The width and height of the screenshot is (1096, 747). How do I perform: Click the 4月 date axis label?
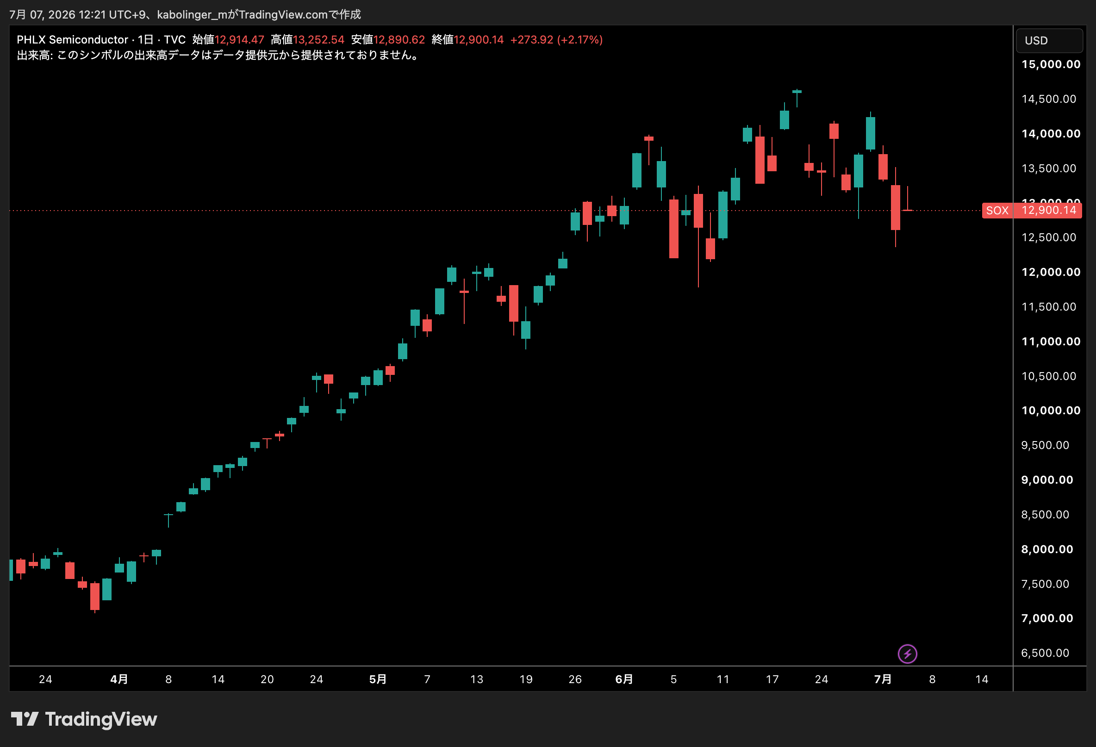tap(119, 679)
